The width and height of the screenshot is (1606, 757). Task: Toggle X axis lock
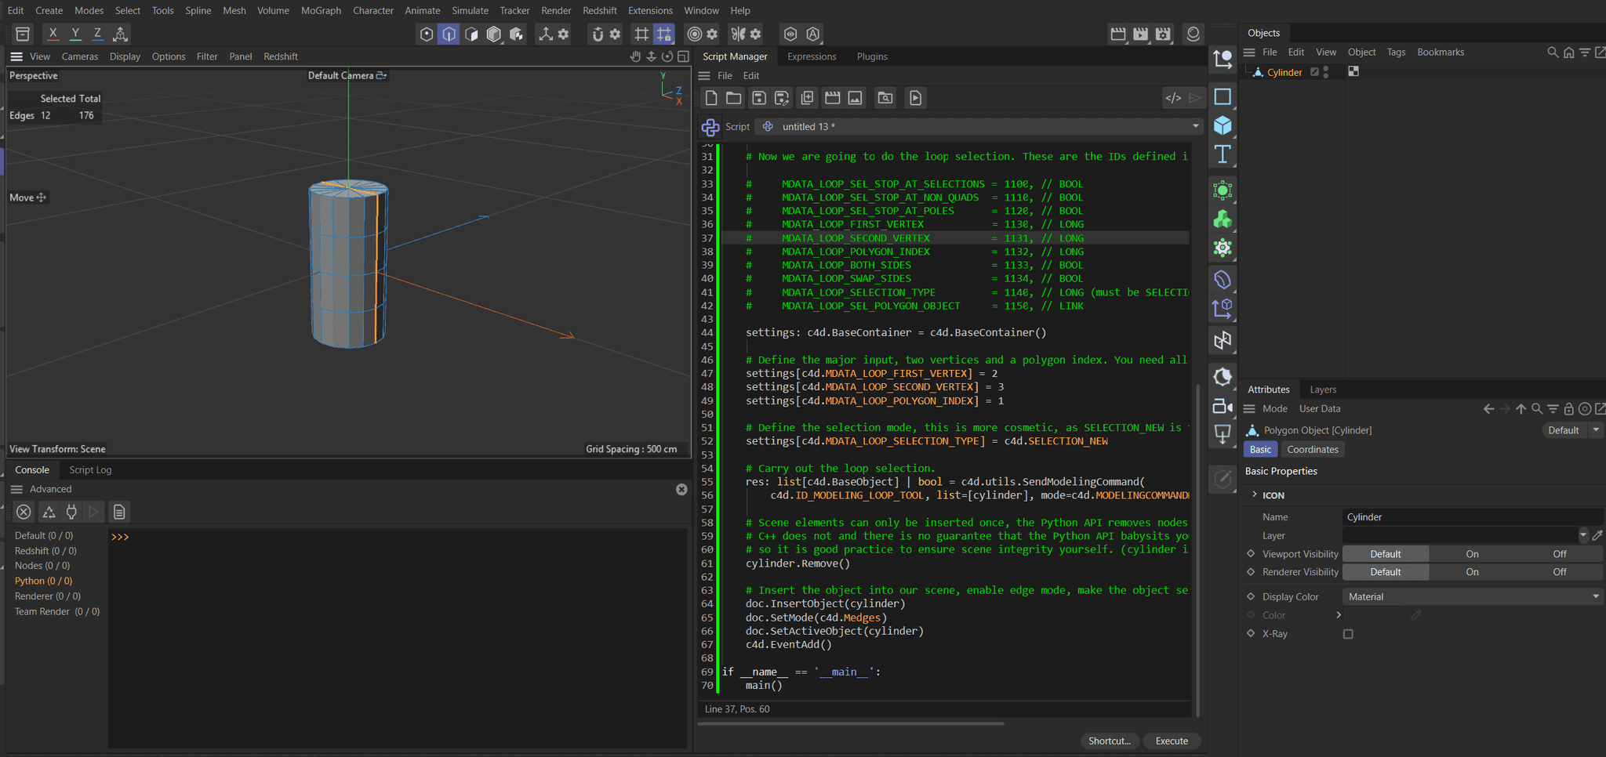53,34
